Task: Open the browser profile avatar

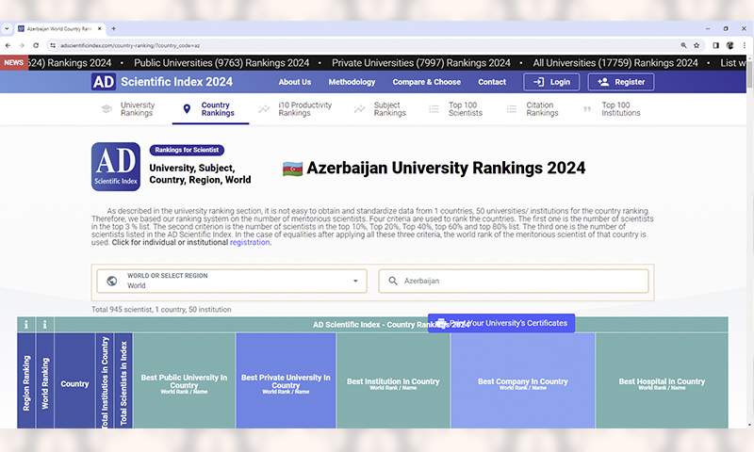Action: 729,45
